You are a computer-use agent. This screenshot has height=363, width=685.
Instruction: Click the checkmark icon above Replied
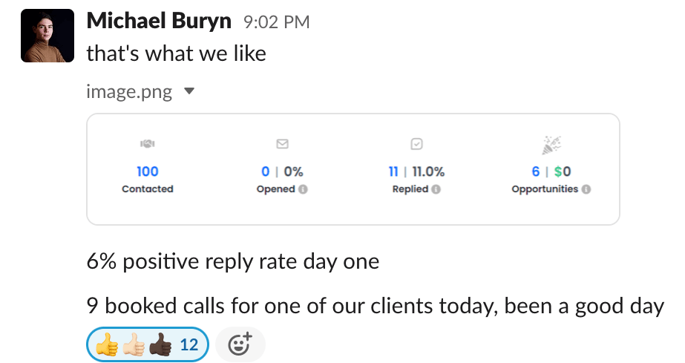[x=416, y=144]
